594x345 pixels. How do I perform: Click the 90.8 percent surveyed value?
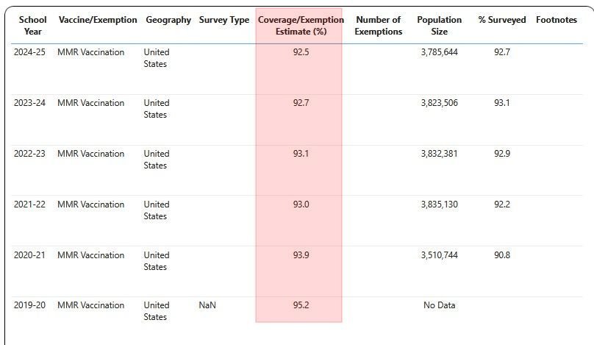502,255
